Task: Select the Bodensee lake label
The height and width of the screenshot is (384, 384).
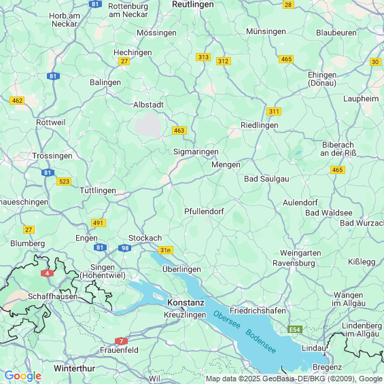Action: click(x=261, y=341)
